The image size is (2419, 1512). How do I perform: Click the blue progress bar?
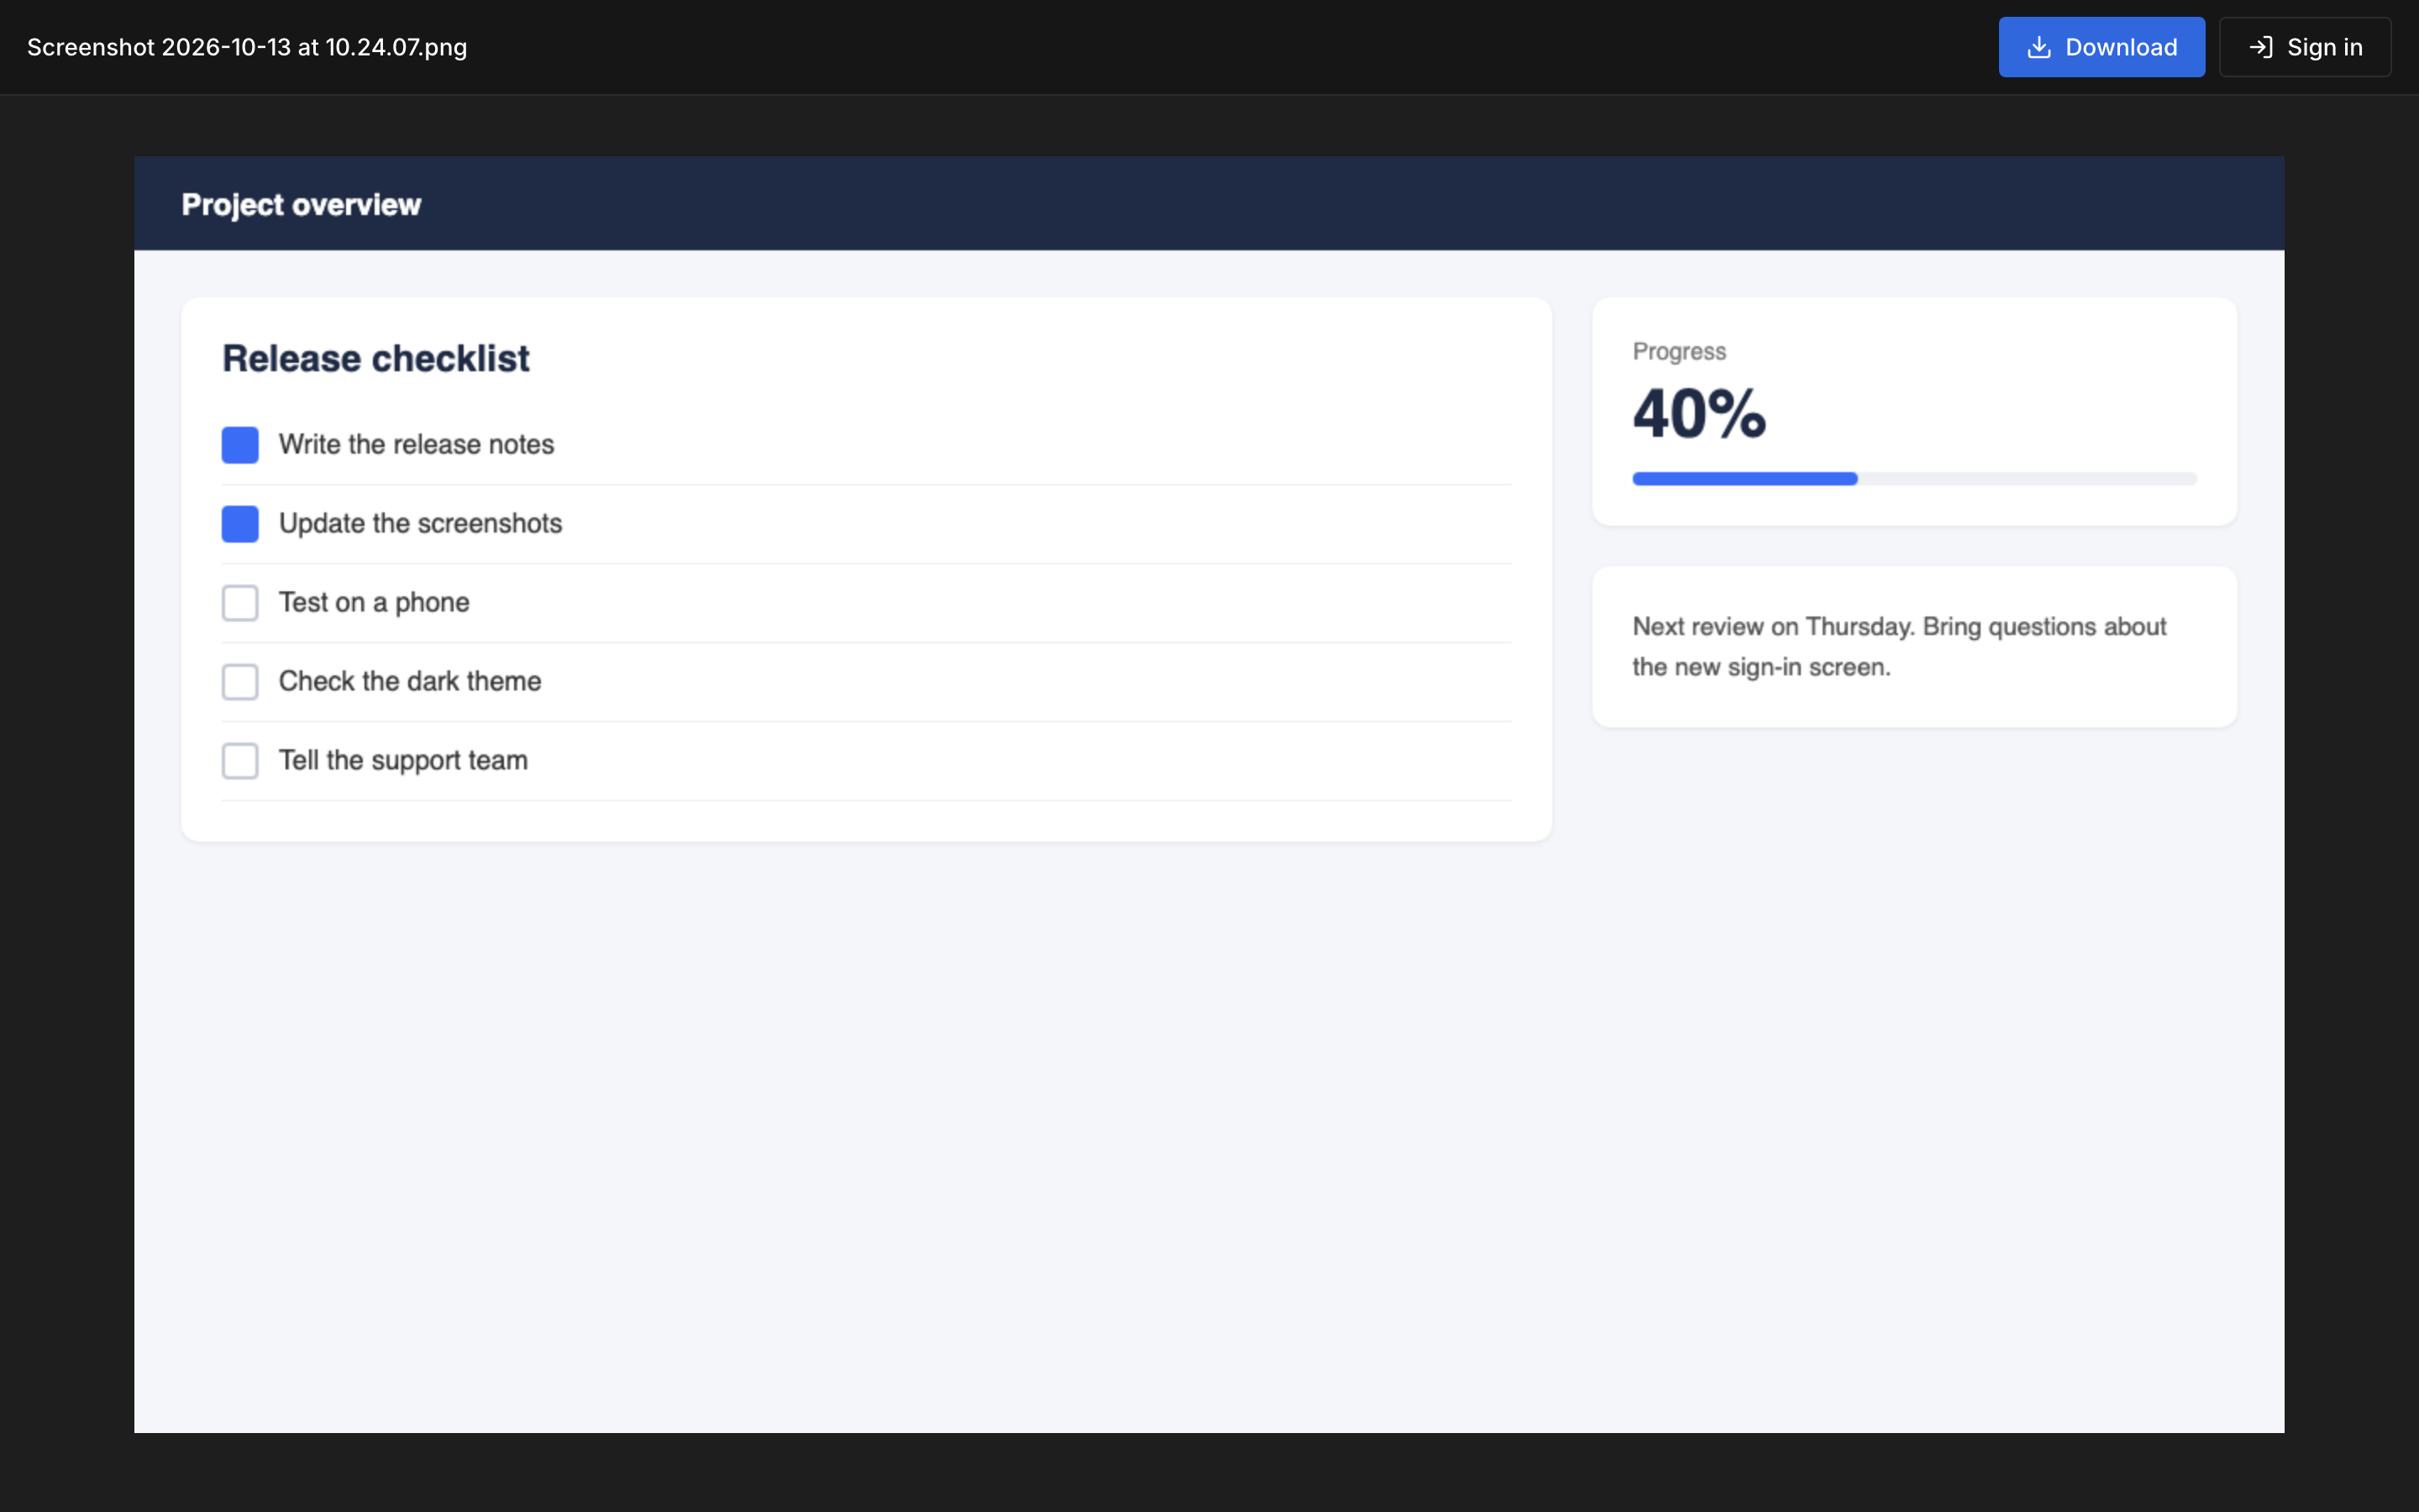click(1914, 479)
